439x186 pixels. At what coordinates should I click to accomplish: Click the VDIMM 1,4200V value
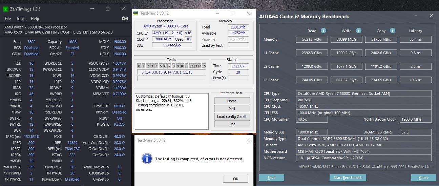point(119,87)
